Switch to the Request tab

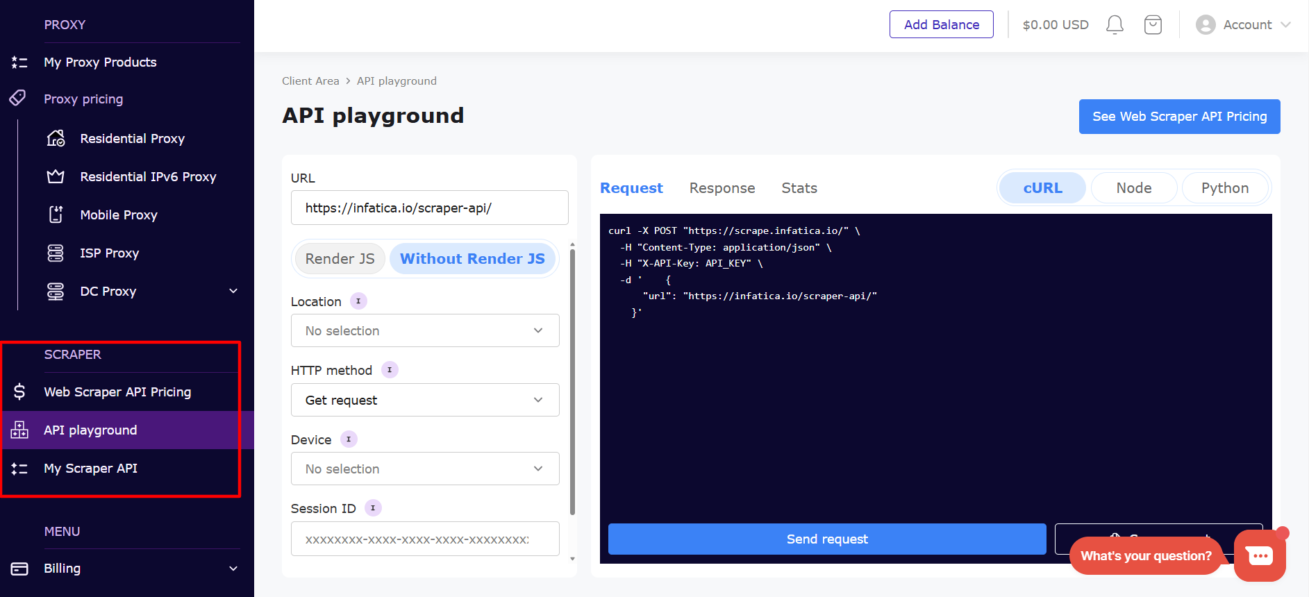coord(631,188)
